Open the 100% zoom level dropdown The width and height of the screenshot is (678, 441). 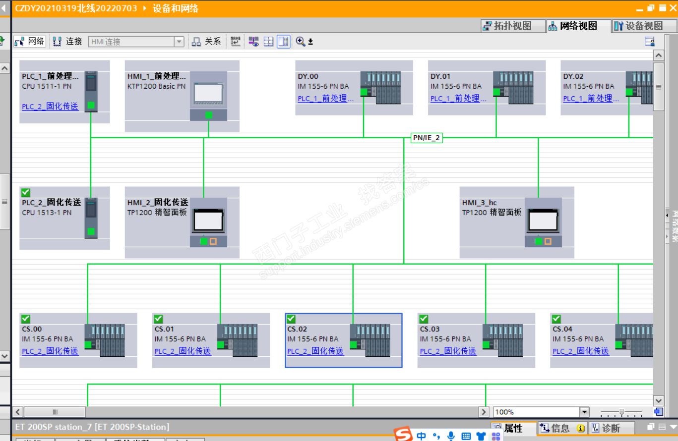click(584, 412)
